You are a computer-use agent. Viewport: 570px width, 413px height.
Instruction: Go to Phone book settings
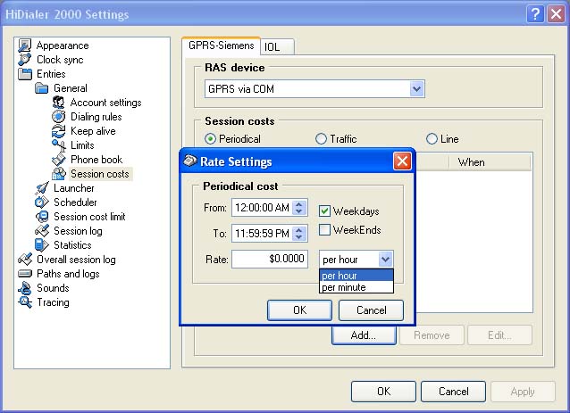96,160
